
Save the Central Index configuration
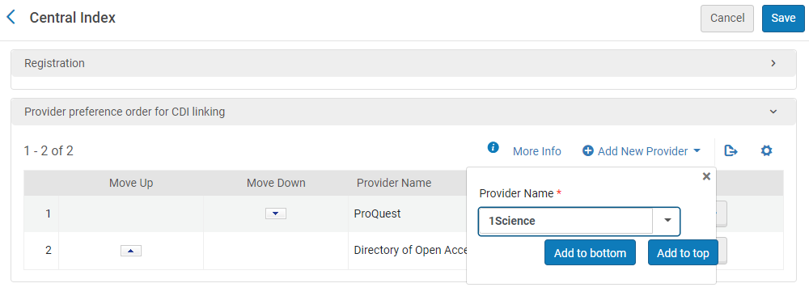783,19
